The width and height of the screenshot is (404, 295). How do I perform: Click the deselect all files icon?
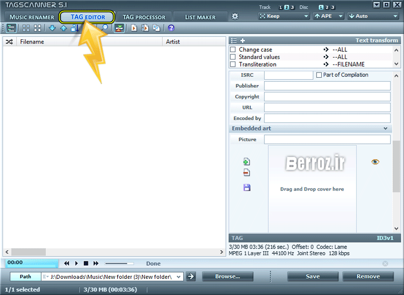tap(37, 28)
